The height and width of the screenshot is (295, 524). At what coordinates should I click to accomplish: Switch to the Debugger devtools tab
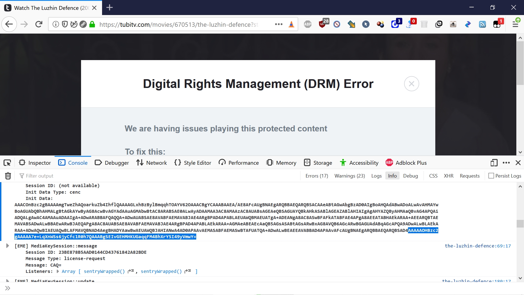(112, 163)
